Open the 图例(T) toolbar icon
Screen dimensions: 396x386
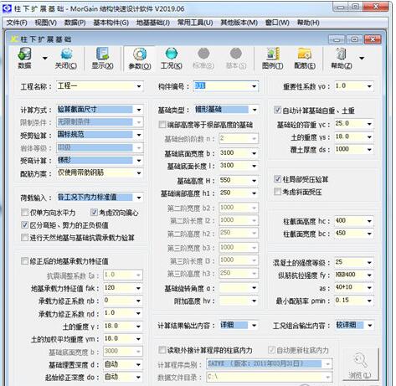272,59
